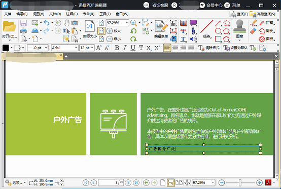Click 高级查找(S) advanced search button
281x189 pixels.
pos(262,14)
